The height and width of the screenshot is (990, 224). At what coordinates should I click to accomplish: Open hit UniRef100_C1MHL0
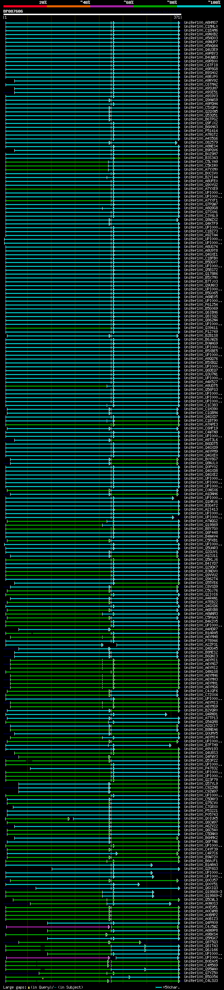point(201,27)
